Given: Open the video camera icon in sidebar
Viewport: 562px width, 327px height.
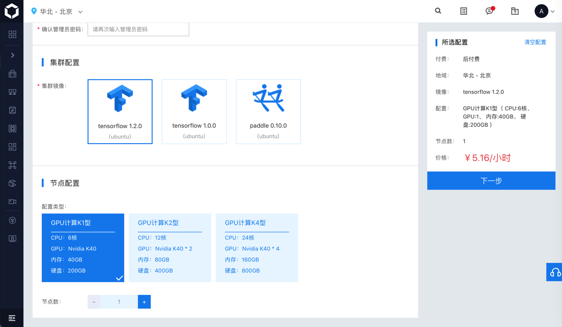Looking at the screenshot, I should click(x=12, y=202).
